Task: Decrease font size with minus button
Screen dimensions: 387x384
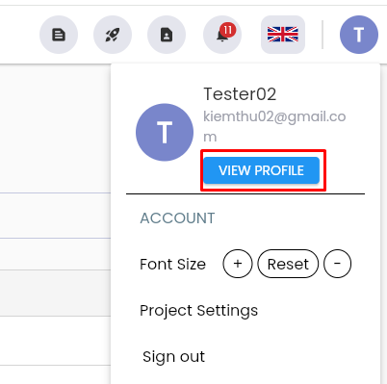Action: (x=337, y=264)
